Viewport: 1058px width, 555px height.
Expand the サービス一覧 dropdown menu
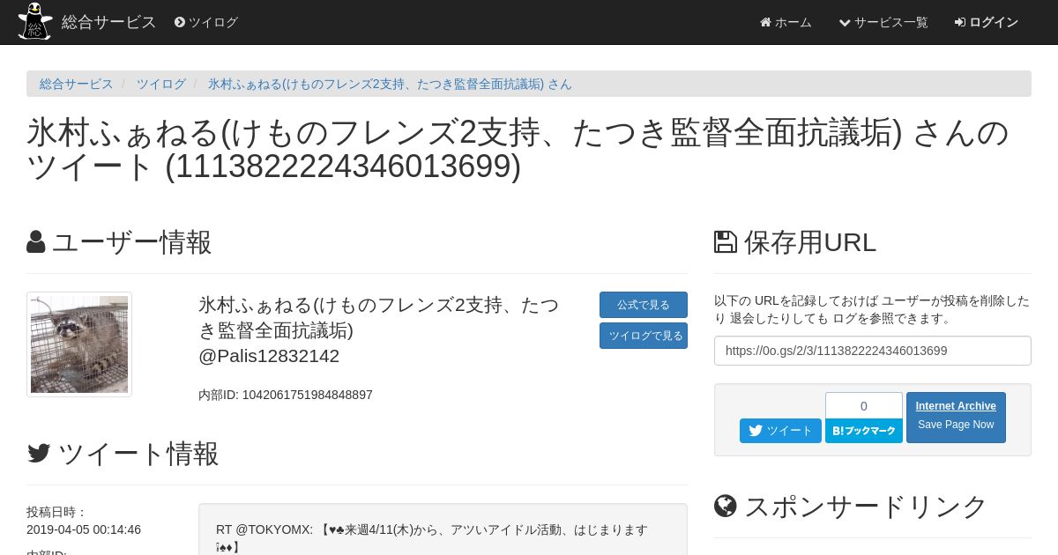[x=883, y=22]
